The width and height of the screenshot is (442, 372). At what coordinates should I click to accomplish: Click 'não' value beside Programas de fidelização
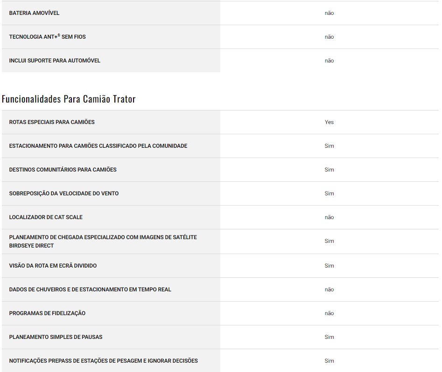(x=329, y=313)
